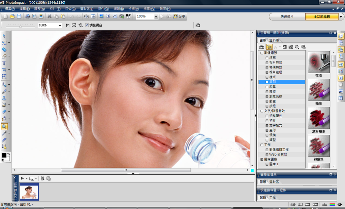The image size is (345, 209).
Task: Select the Eyedropper tool
Action: tap(4, 133)
